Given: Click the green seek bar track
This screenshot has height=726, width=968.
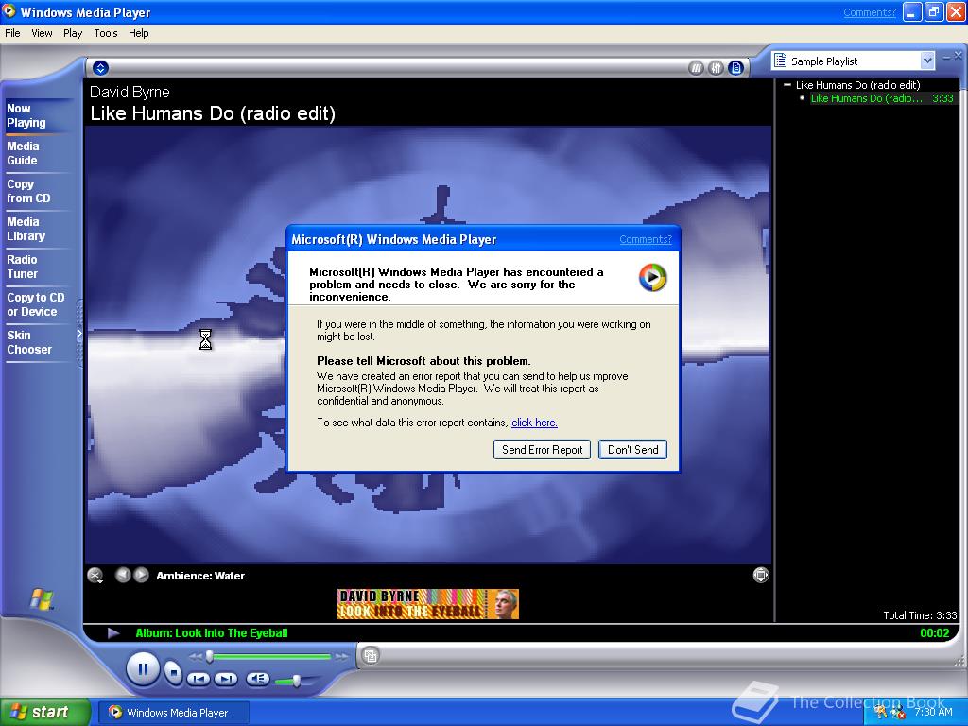Looking at the screenshot, I should (x=271, y=656).
